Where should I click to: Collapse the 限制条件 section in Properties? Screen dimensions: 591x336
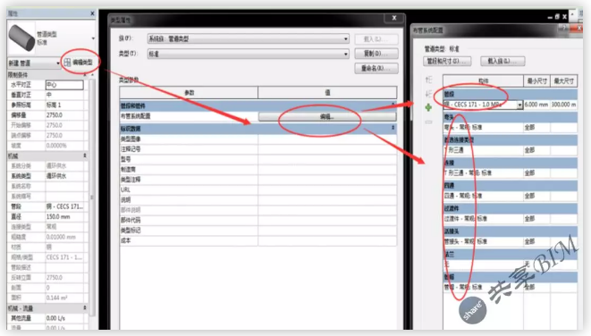click(85, 74)
